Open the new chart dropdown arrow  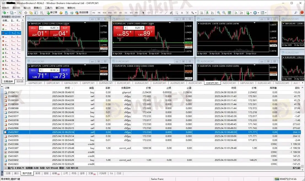click(x=7, y=13)
